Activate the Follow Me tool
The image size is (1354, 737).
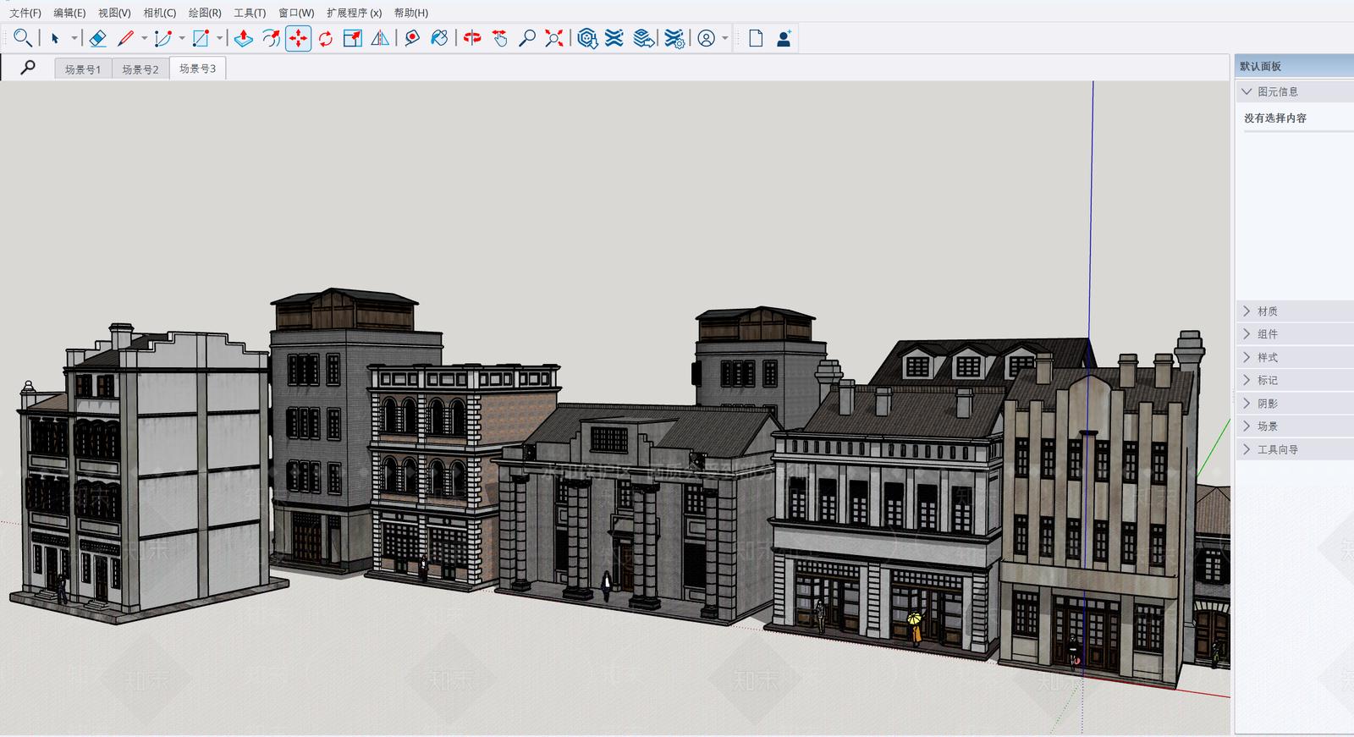pyautogui.click(x=271, y=38)
